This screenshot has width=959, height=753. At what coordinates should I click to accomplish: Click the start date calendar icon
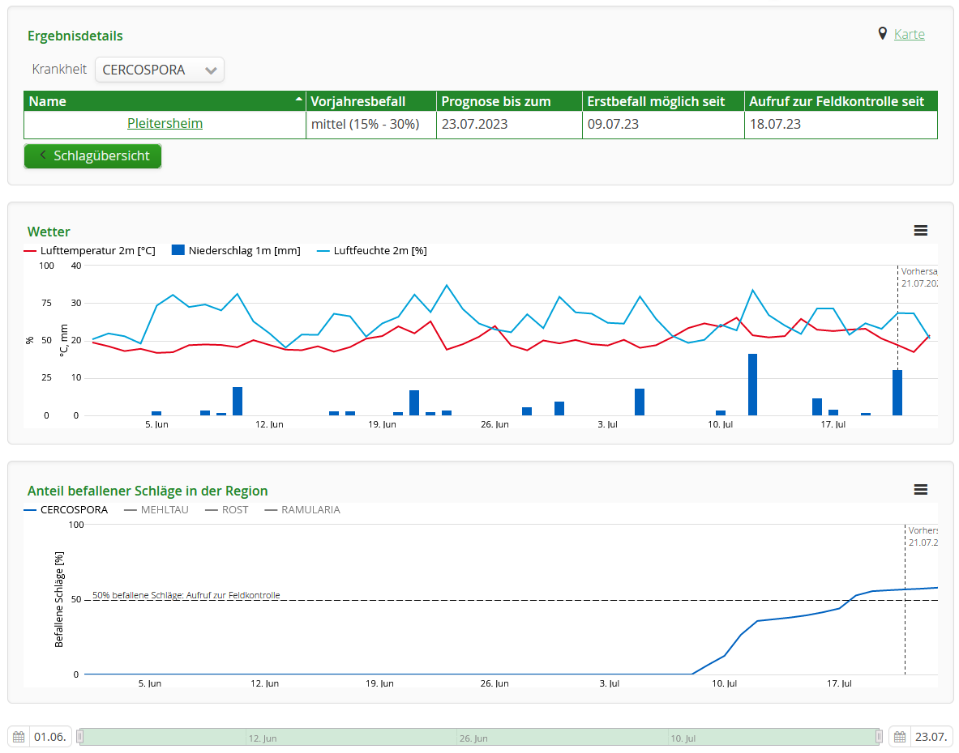(x=19, y=738)
